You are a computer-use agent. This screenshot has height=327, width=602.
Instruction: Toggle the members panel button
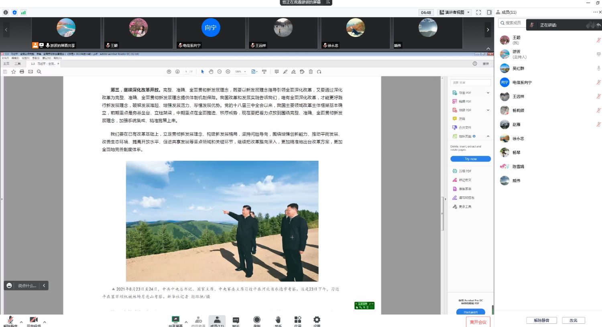tap(217, 320)
